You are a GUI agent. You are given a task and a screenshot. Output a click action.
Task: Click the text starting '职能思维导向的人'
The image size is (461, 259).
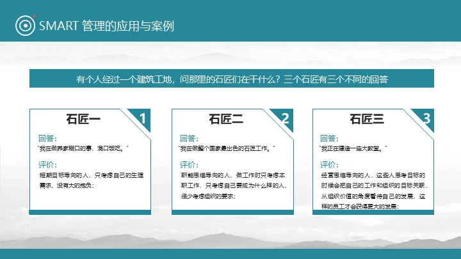pos(234,185)
